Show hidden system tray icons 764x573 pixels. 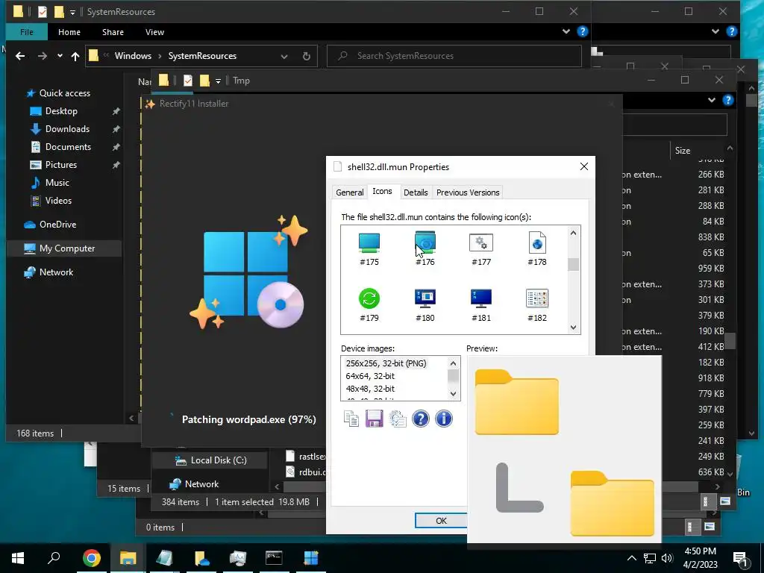631,558
